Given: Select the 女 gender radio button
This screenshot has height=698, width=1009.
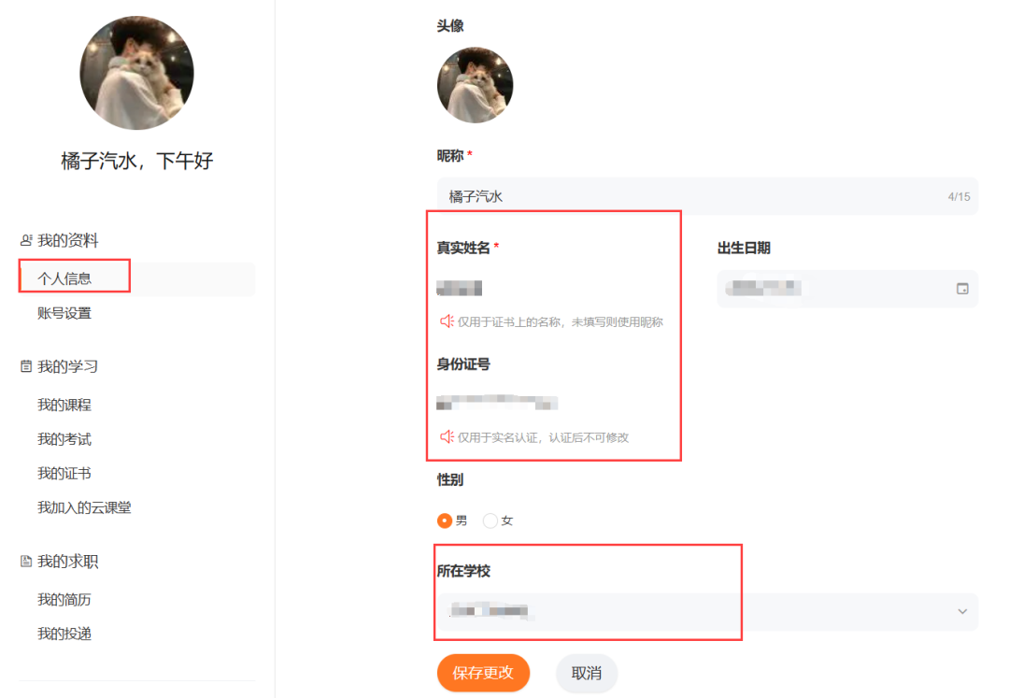Looking at the screenshot, I should click(489, 520).
